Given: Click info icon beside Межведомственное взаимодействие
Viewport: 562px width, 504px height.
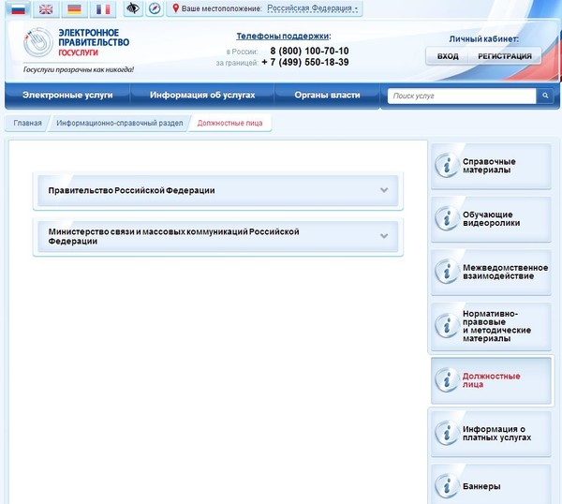Looking at the screenshot, I should pyautogui.click(x=446, y=272).
